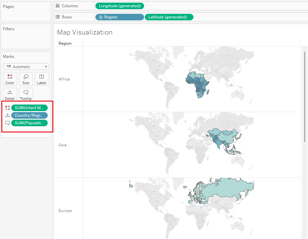Click the Rows shelf icon
This screenshot has width=308, height=239.
58,17
